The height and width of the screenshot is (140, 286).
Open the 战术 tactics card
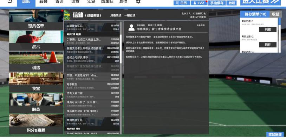(x=36, y=41)
